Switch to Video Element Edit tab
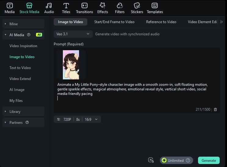The width and height of the screenshot is (227, 167). (x=202, y=22)
